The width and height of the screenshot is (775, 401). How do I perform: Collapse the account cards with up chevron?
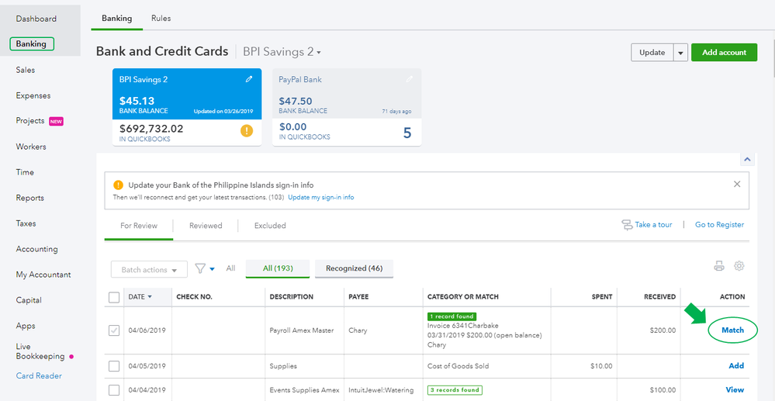(747, 159)
